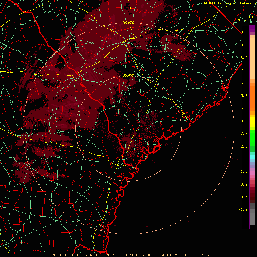Click the 9.8 value on color scale
257x257 pixels.
click(x=244, y=32)
